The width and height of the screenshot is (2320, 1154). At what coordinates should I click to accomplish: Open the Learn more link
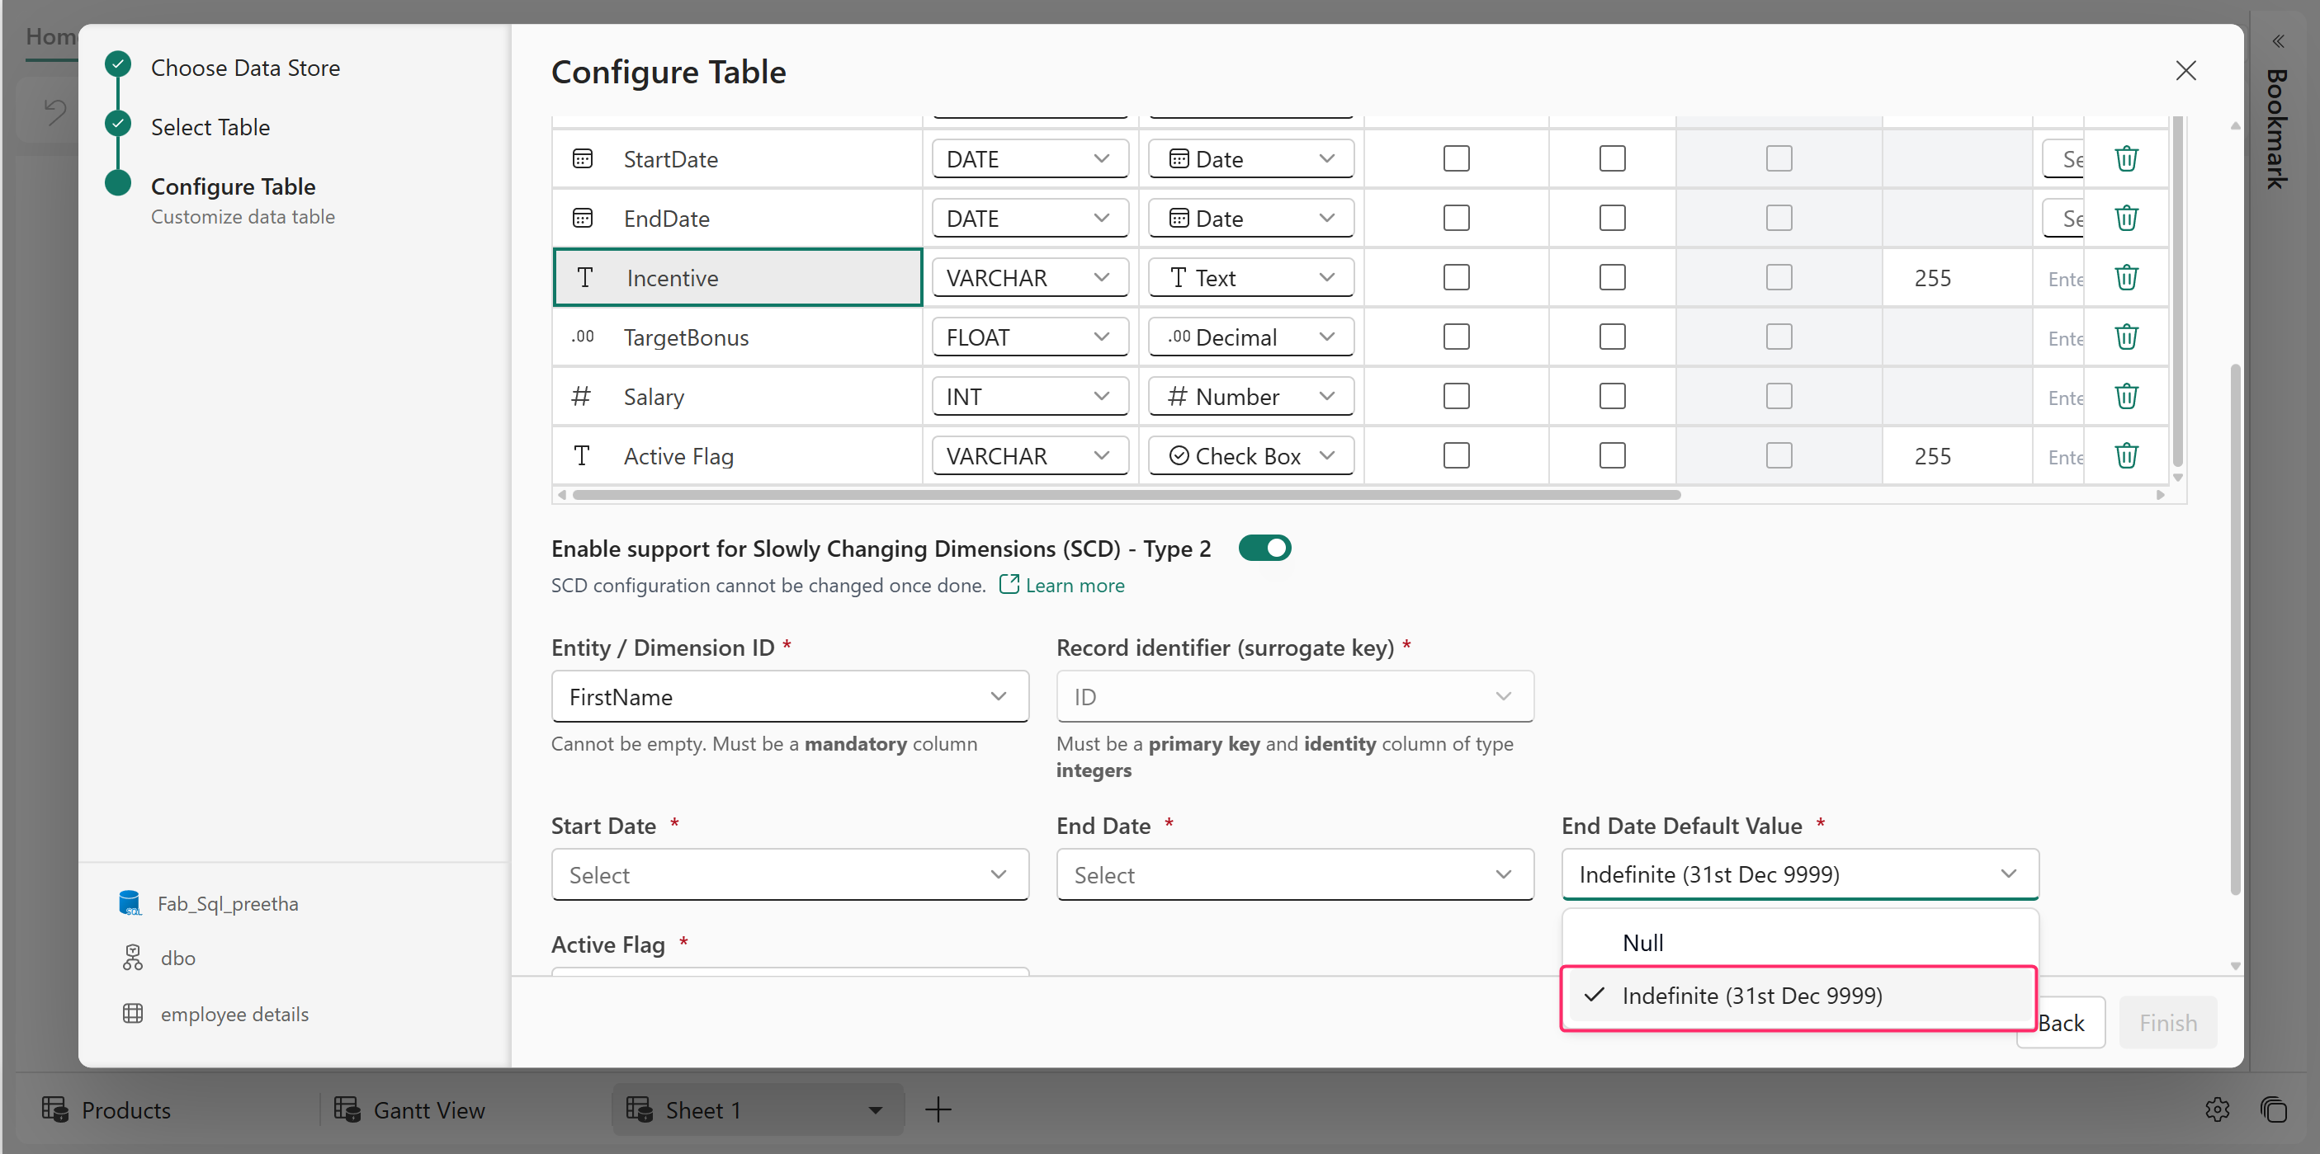point(1074,585)
